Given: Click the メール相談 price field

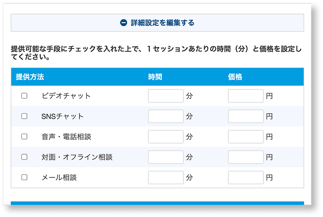Looking at the screenshot, I should 246,177.
